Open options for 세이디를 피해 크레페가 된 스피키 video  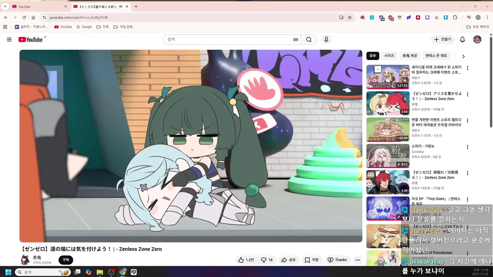(468, 68)
